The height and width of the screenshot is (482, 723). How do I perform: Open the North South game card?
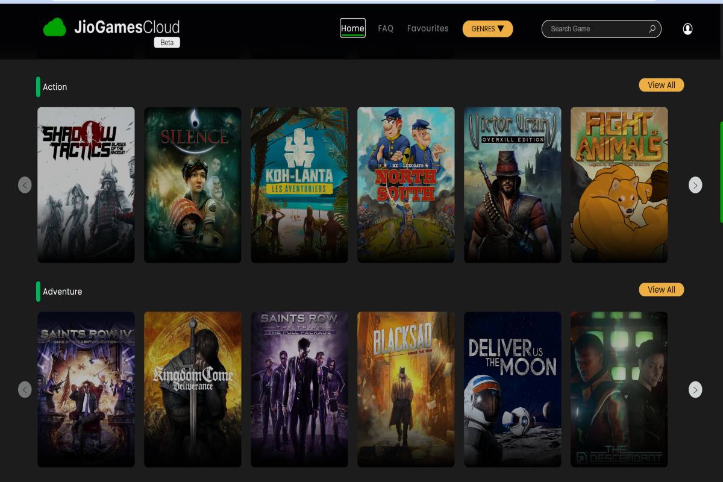coord(406,185)
